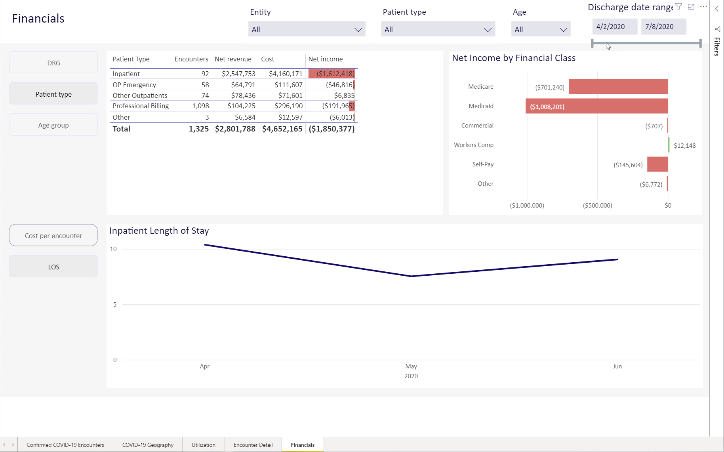724x452 pixels.
Task: Click Inpatient net income ($1,612,418) cell
Action: [332, 74]
